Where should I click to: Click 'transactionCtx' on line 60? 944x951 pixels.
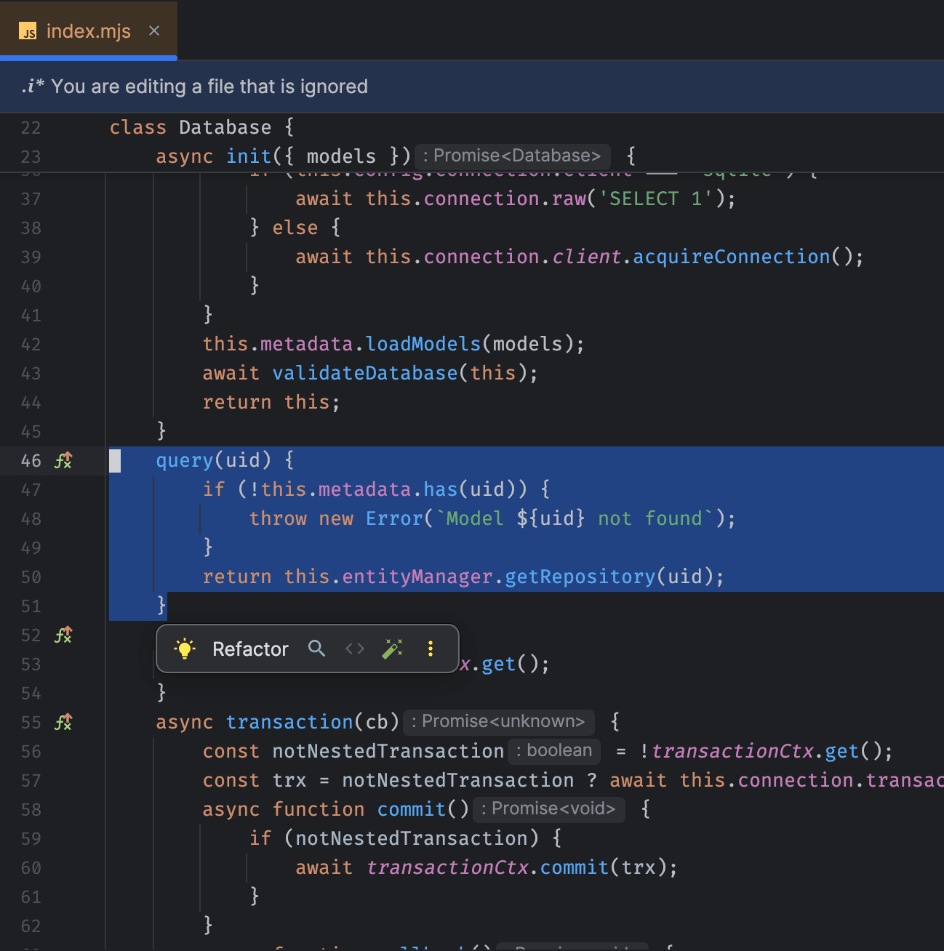point(447,867)
